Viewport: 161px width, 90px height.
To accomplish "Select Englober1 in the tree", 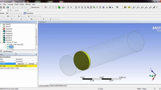I will tap(9, 33).
